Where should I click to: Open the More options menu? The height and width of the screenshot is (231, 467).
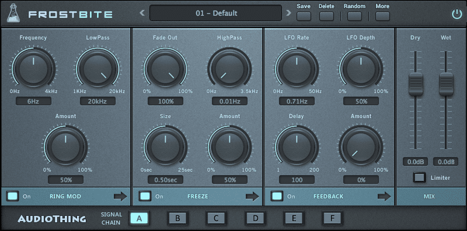click(x=382, y=16)
